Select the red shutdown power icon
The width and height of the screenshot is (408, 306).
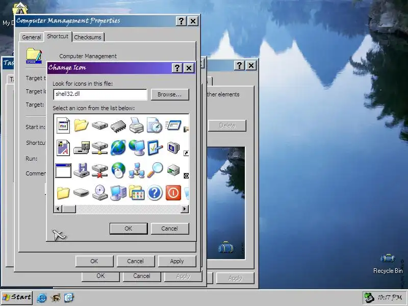pyautogui.click(x=173, y=193)
